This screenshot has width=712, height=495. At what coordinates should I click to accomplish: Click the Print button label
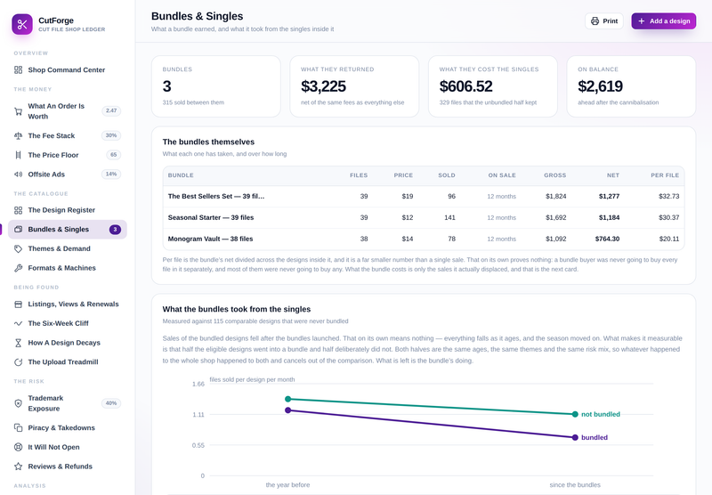(611, 20)
